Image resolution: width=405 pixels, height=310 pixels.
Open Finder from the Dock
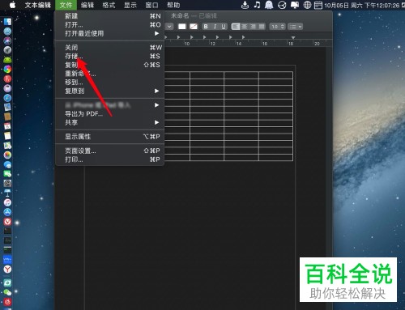[x=7, y=22]
